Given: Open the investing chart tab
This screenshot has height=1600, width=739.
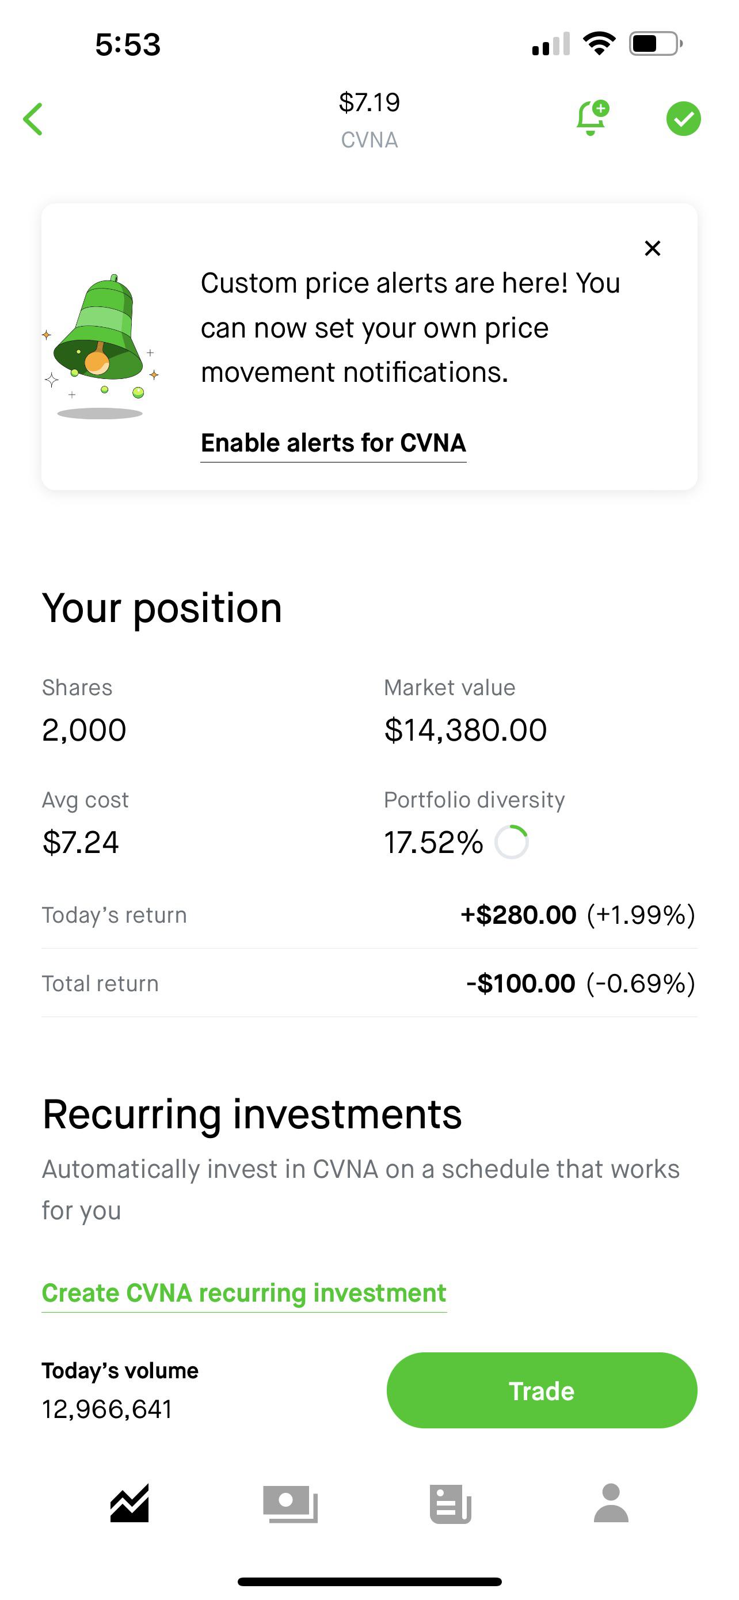Looking at the screenshot, I should point(129,1503).
